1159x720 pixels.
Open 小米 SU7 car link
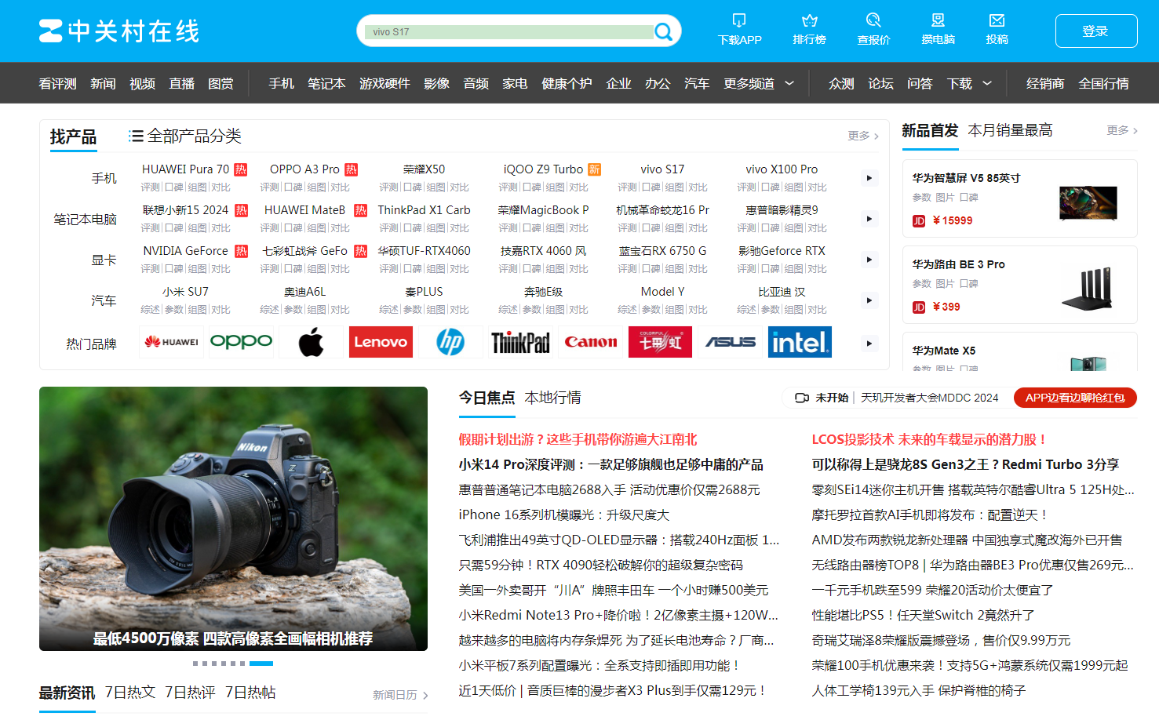185,292
